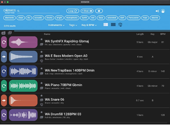Favorite WA E Bass Modern Open A0

point(41,52)
